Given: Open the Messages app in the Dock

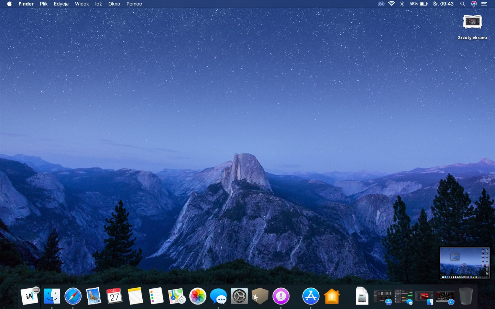Looking at the screenshot, I should tap(218, 296).
